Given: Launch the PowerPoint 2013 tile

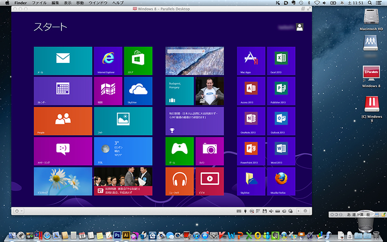Looking at the screenshot, I should pos(251,151).
